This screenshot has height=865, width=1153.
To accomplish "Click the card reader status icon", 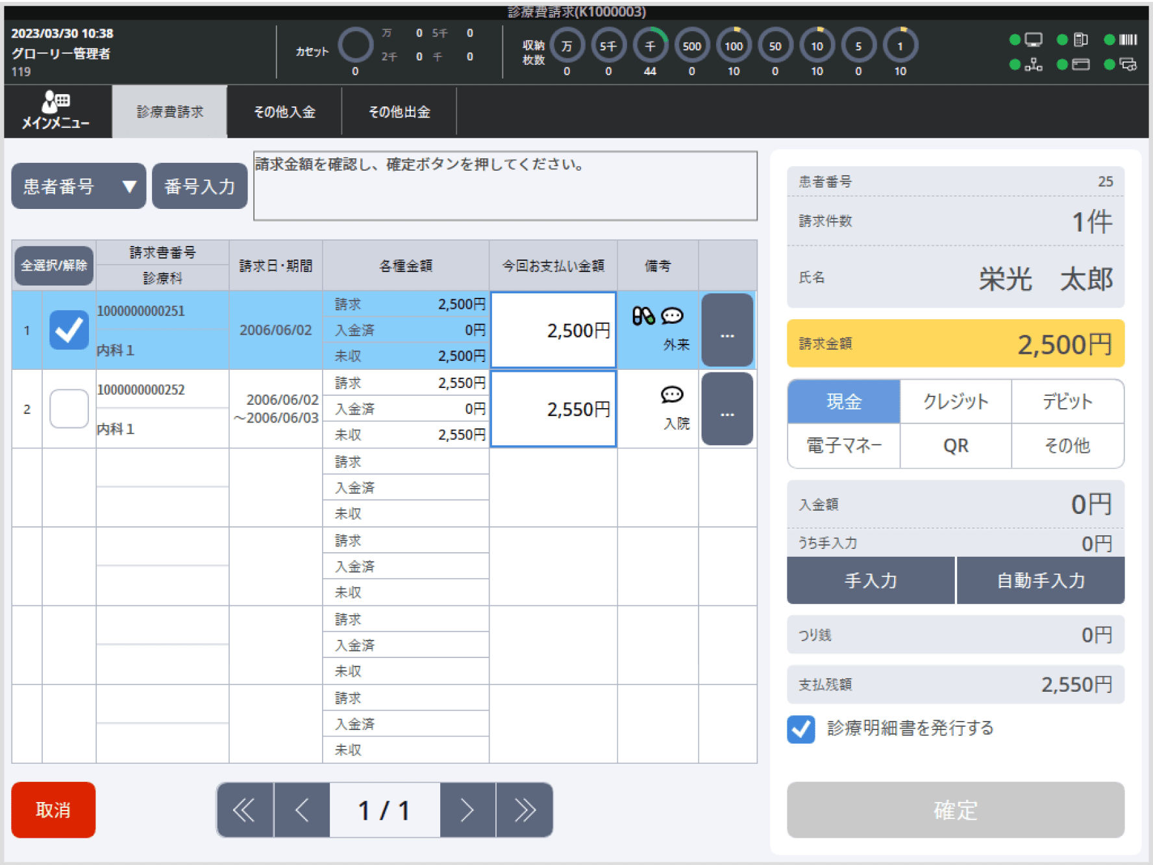I will point(1080,64).
